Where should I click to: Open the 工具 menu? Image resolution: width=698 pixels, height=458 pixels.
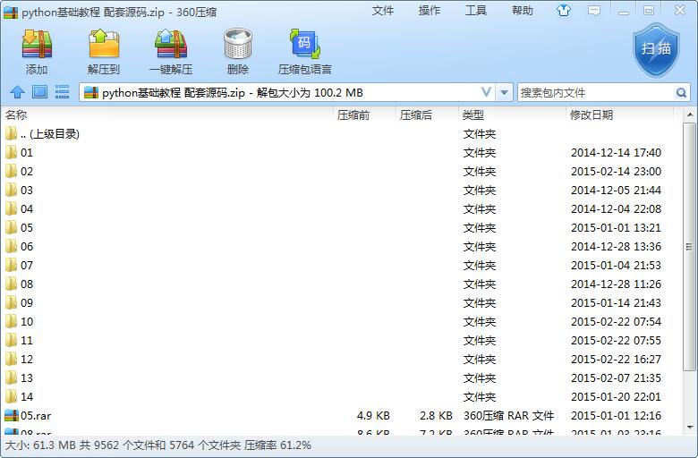(475, 11)
